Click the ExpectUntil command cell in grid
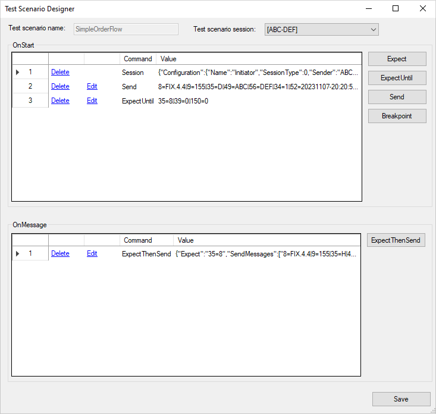 [138, 101]
